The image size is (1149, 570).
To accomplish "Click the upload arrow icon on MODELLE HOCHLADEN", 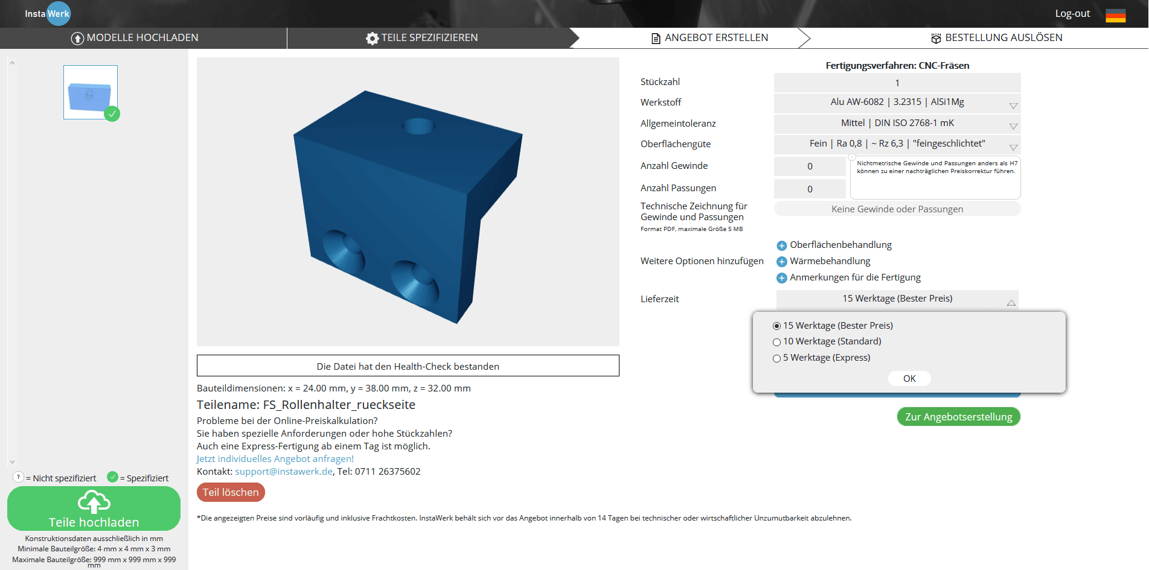I will pos(77,37).
